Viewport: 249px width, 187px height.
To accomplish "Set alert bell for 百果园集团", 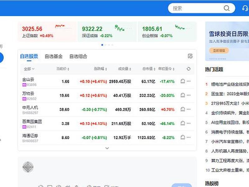I will (x=183, y=123).
